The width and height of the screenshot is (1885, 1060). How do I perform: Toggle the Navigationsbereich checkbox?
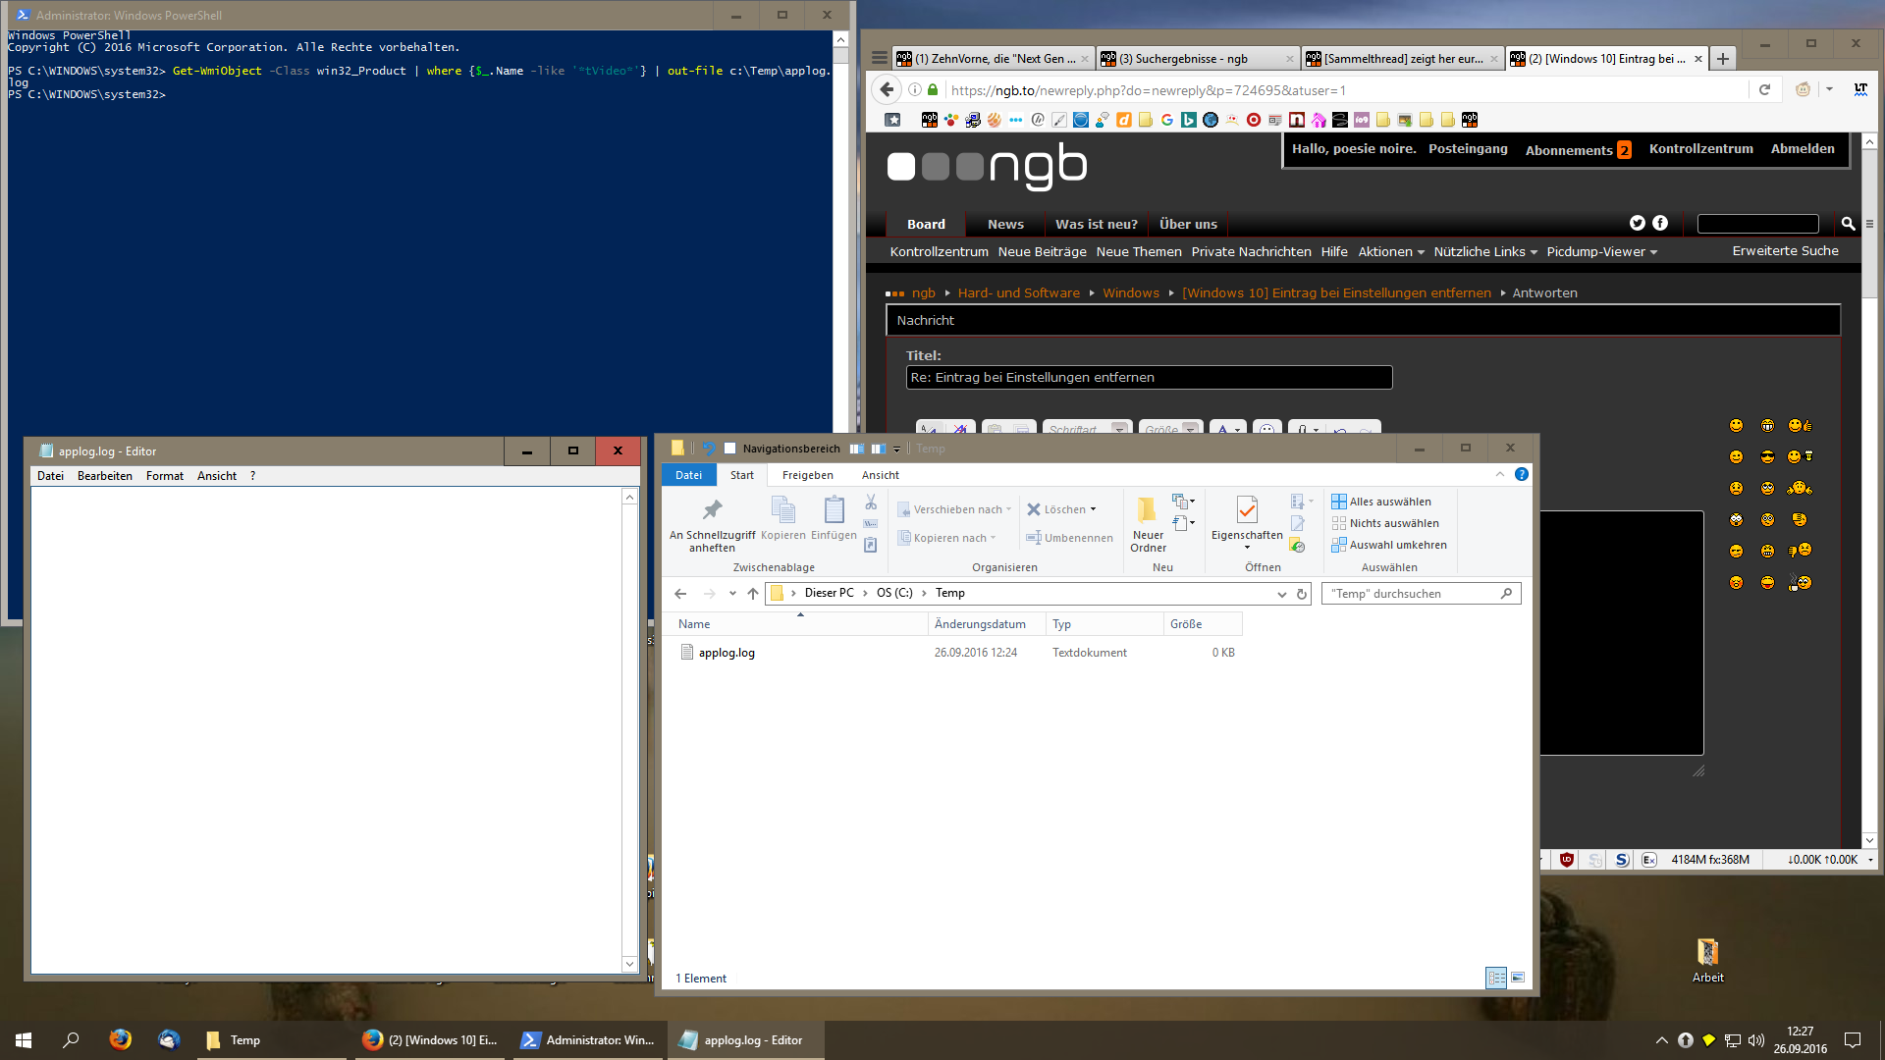click(729, 449)
